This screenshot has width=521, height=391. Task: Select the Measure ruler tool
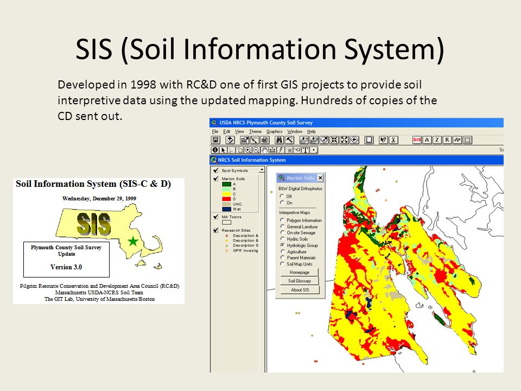pyautogui.click(x=272, y=150)
